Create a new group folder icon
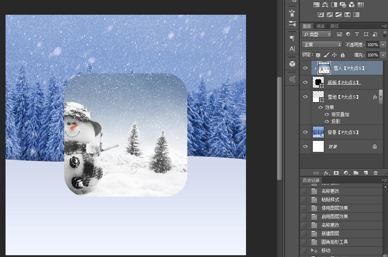This screenshot has width=388, height=257. (x=356, y=173)
